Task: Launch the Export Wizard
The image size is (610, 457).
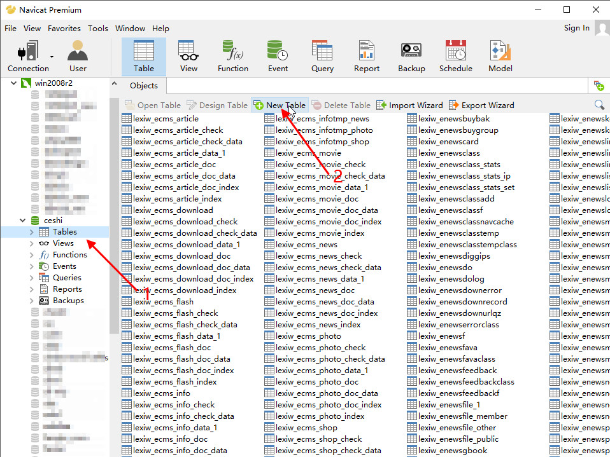Action: pos(481,106)
